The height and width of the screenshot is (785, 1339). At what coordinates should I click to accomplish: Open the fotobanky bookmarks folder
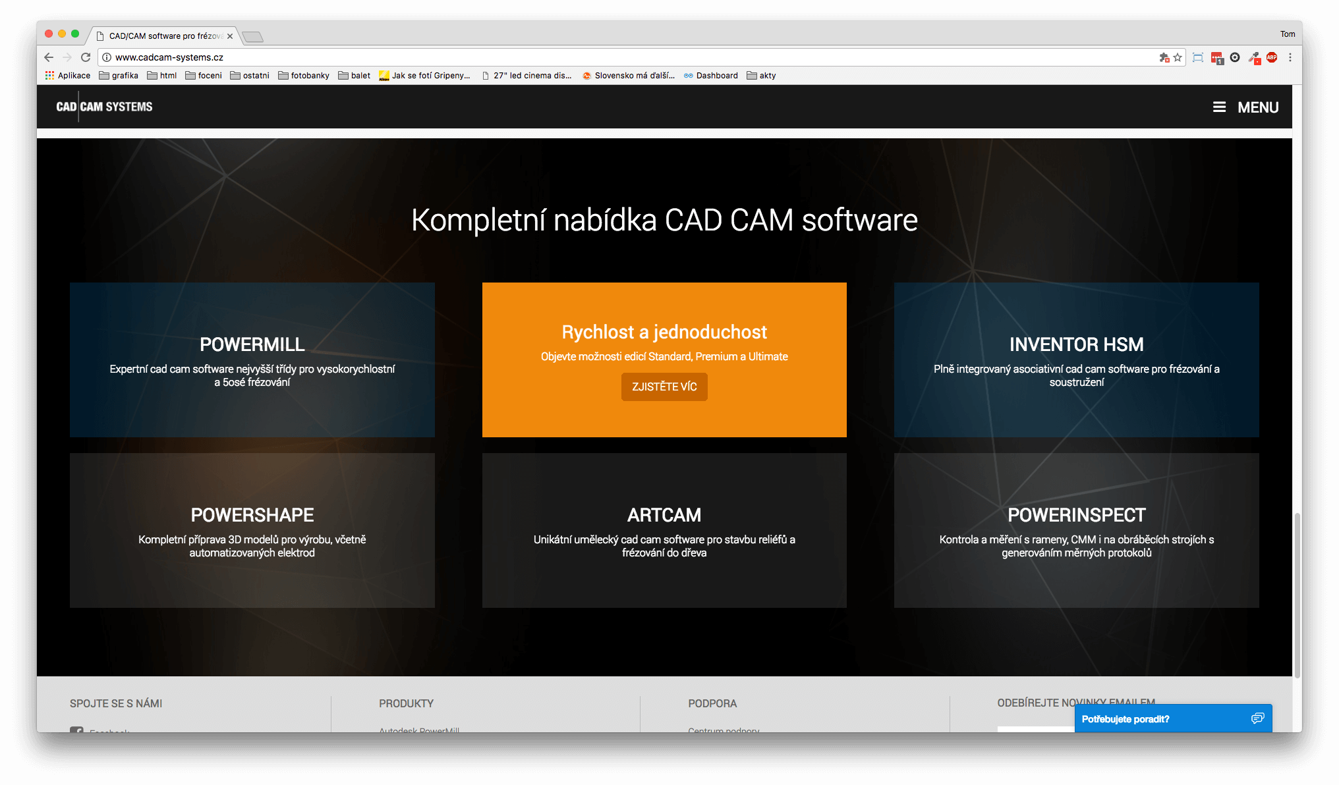[304, 76]
